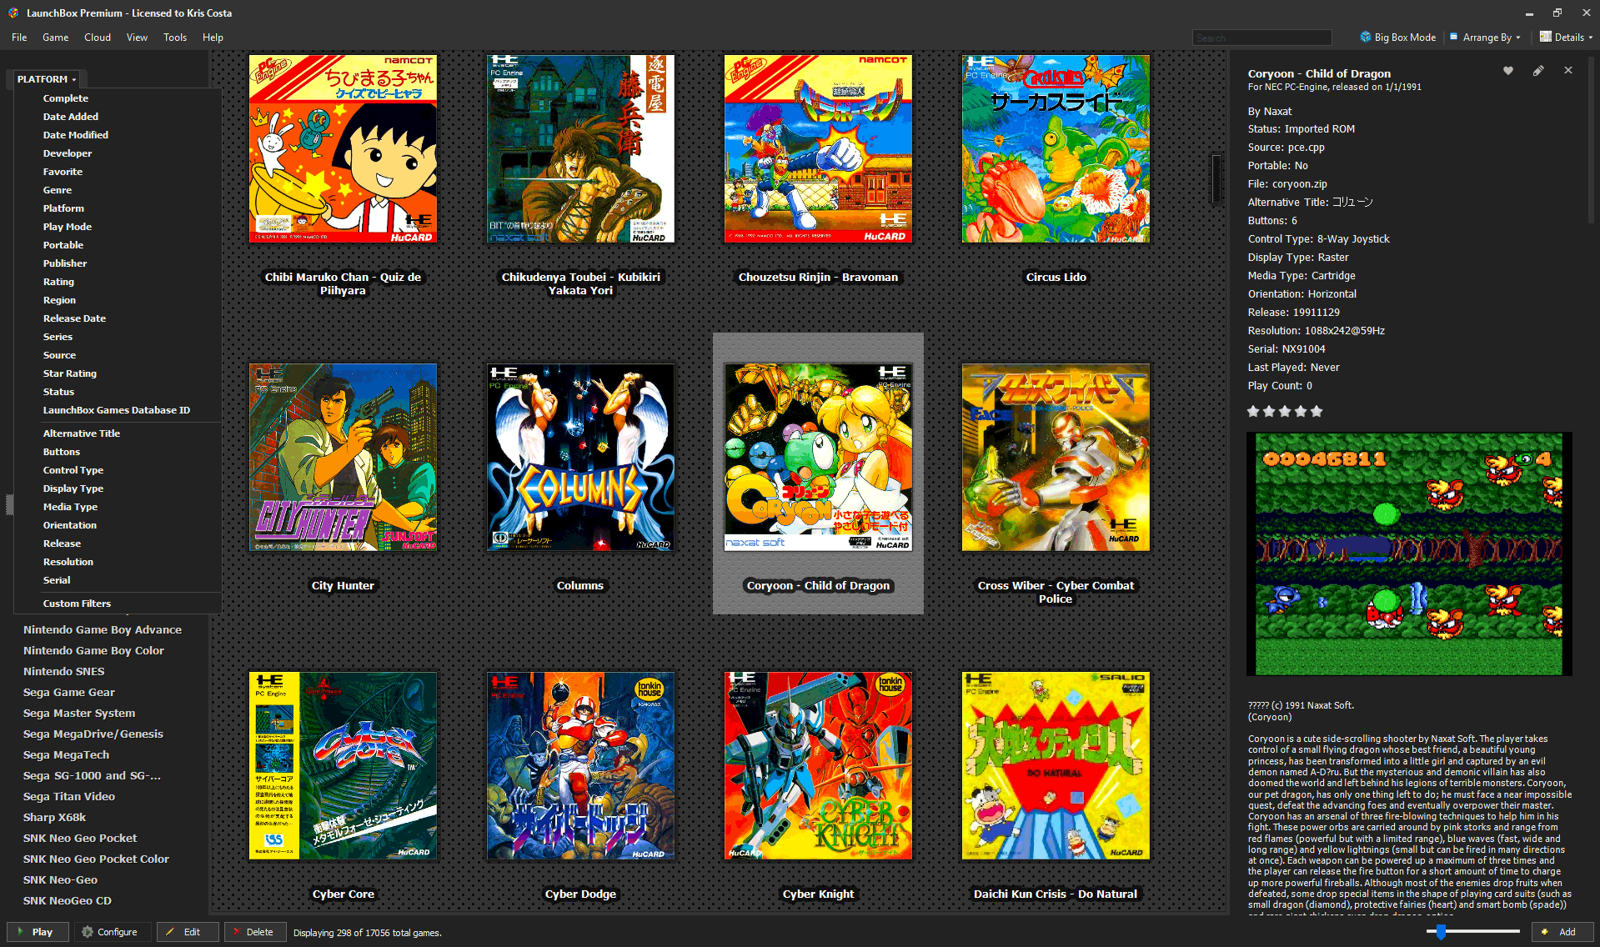Open the Game menu
Screen dimensions: 1600x947
tap(56, 38)
